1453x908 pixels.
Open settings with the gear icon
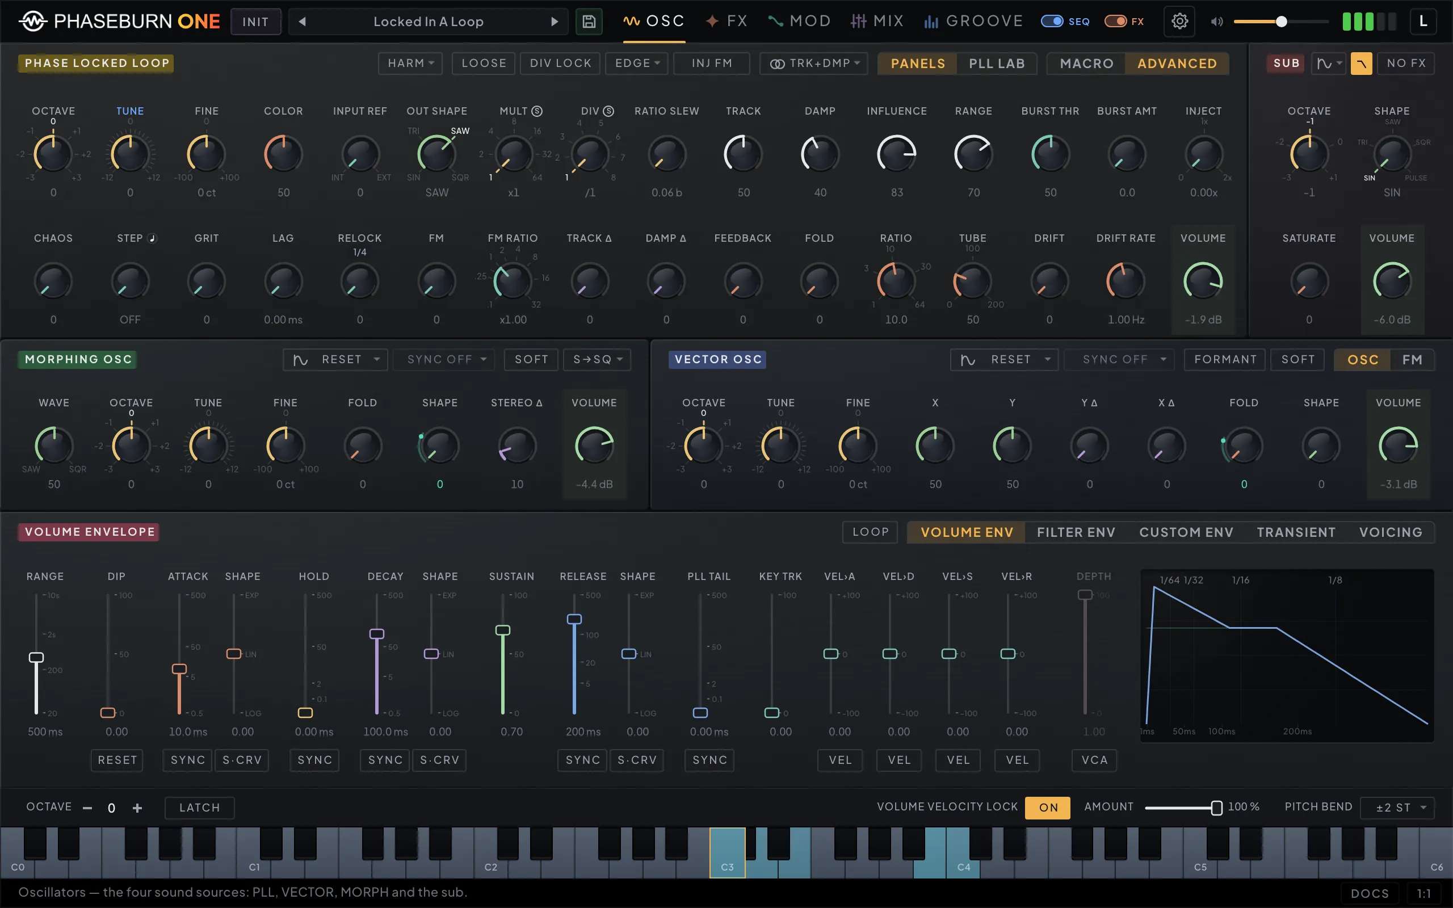[x=1179, y=22]
